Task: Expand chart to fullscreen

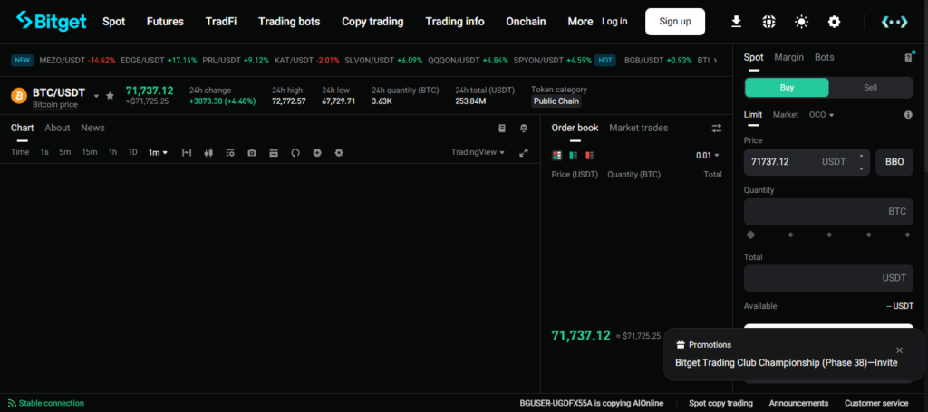Action: [523, 152]
